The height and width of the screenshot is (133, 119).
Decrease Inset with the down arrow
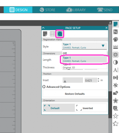click(99, 81)
